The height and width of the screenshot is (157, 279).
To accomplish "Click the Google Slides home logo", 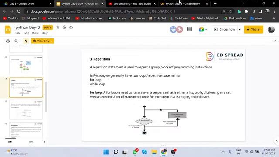I will tap(8, 30).
